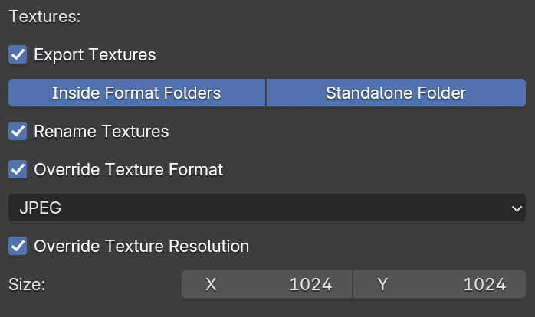535x317 pixels.
Task: Uncheck the Rename Textures checkbox
Action: 17,132
